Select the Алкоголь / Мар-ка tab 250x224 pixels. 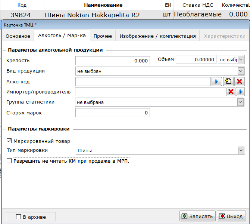coord(62,35)
